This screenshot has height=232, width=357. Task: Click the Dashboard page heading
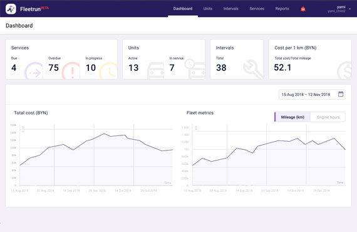19,26
